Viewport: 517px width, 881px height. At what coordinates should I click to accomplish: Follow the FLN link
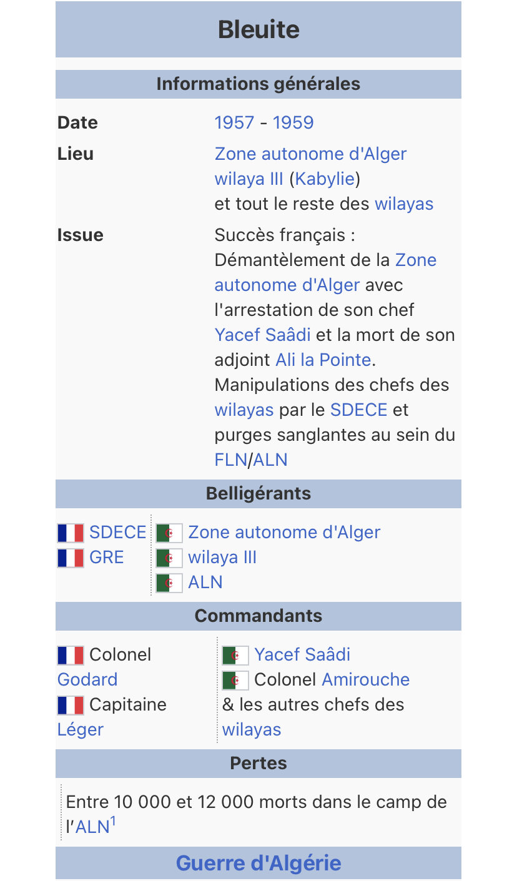point(231,460)
